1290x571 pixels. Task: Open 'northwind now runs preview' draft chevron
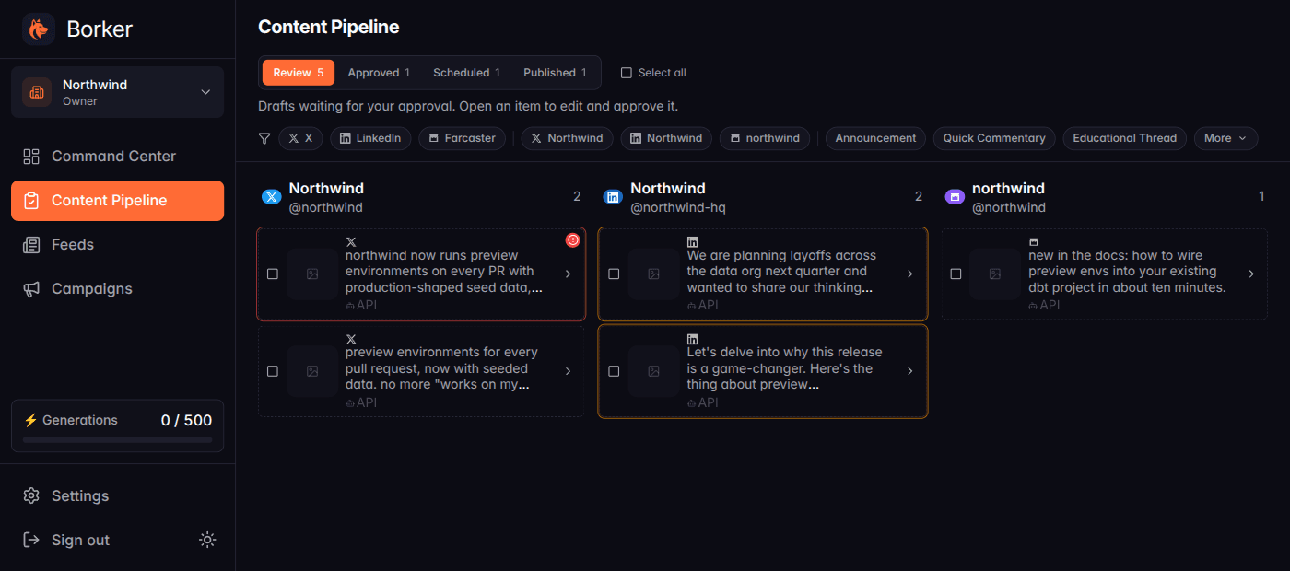(568, 274)
